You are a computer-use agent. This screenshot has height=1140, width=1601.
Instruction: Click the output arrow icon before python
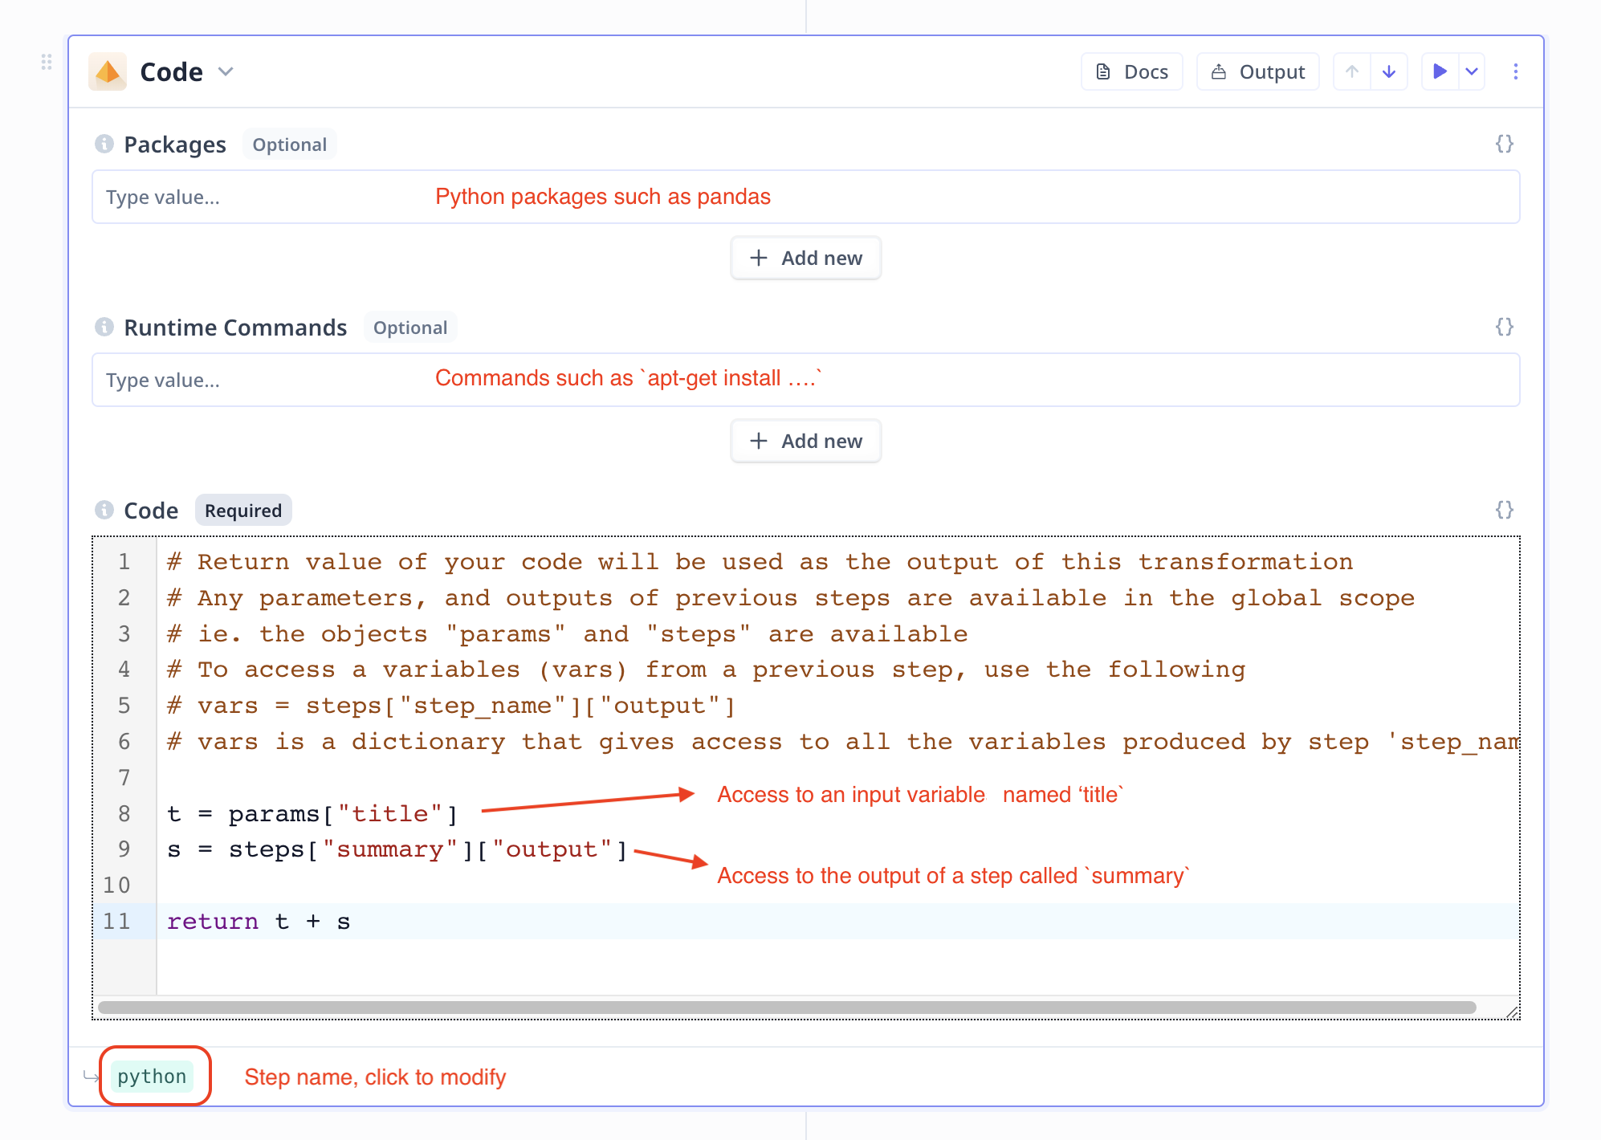[x=91, y=1076]
